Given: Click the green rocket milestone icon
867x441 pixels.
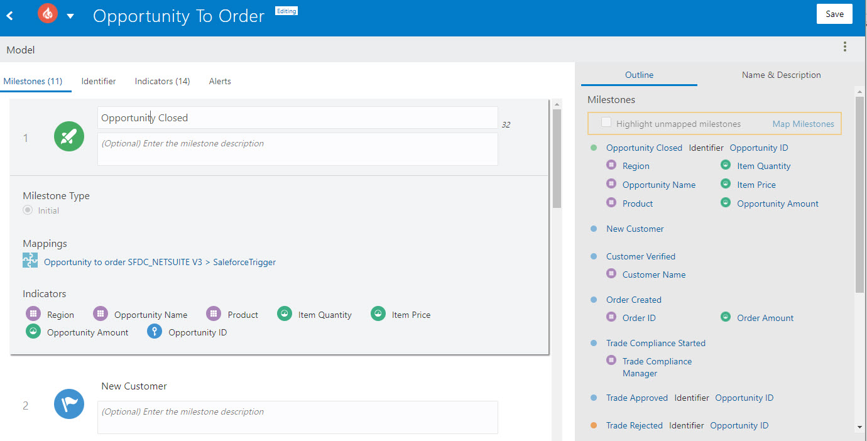Looking at the screenshot, I should click(x=69, y=136).
